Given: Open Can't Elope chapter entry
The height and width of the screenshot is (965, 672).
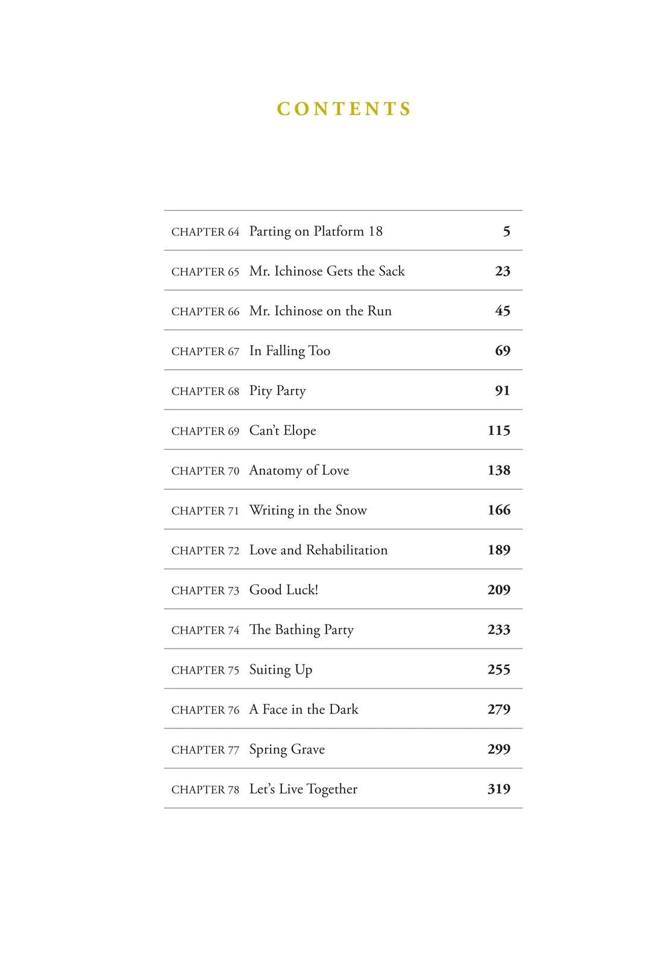Looking at the screenshot, I should tap(343, 430).
